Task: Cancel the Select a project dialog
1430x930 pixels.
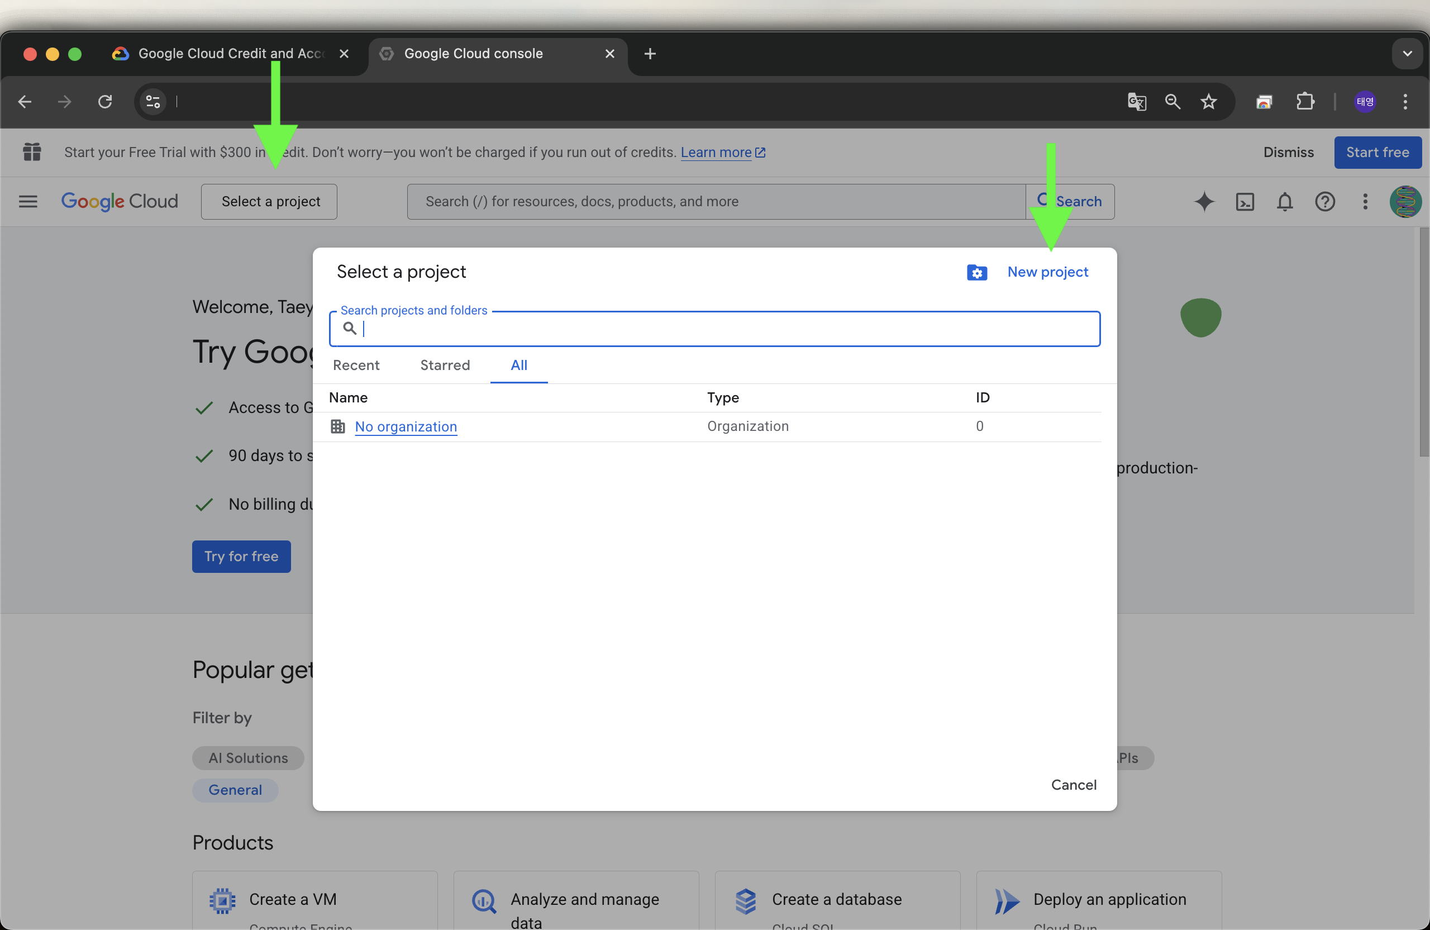Action: (1073, 785)
